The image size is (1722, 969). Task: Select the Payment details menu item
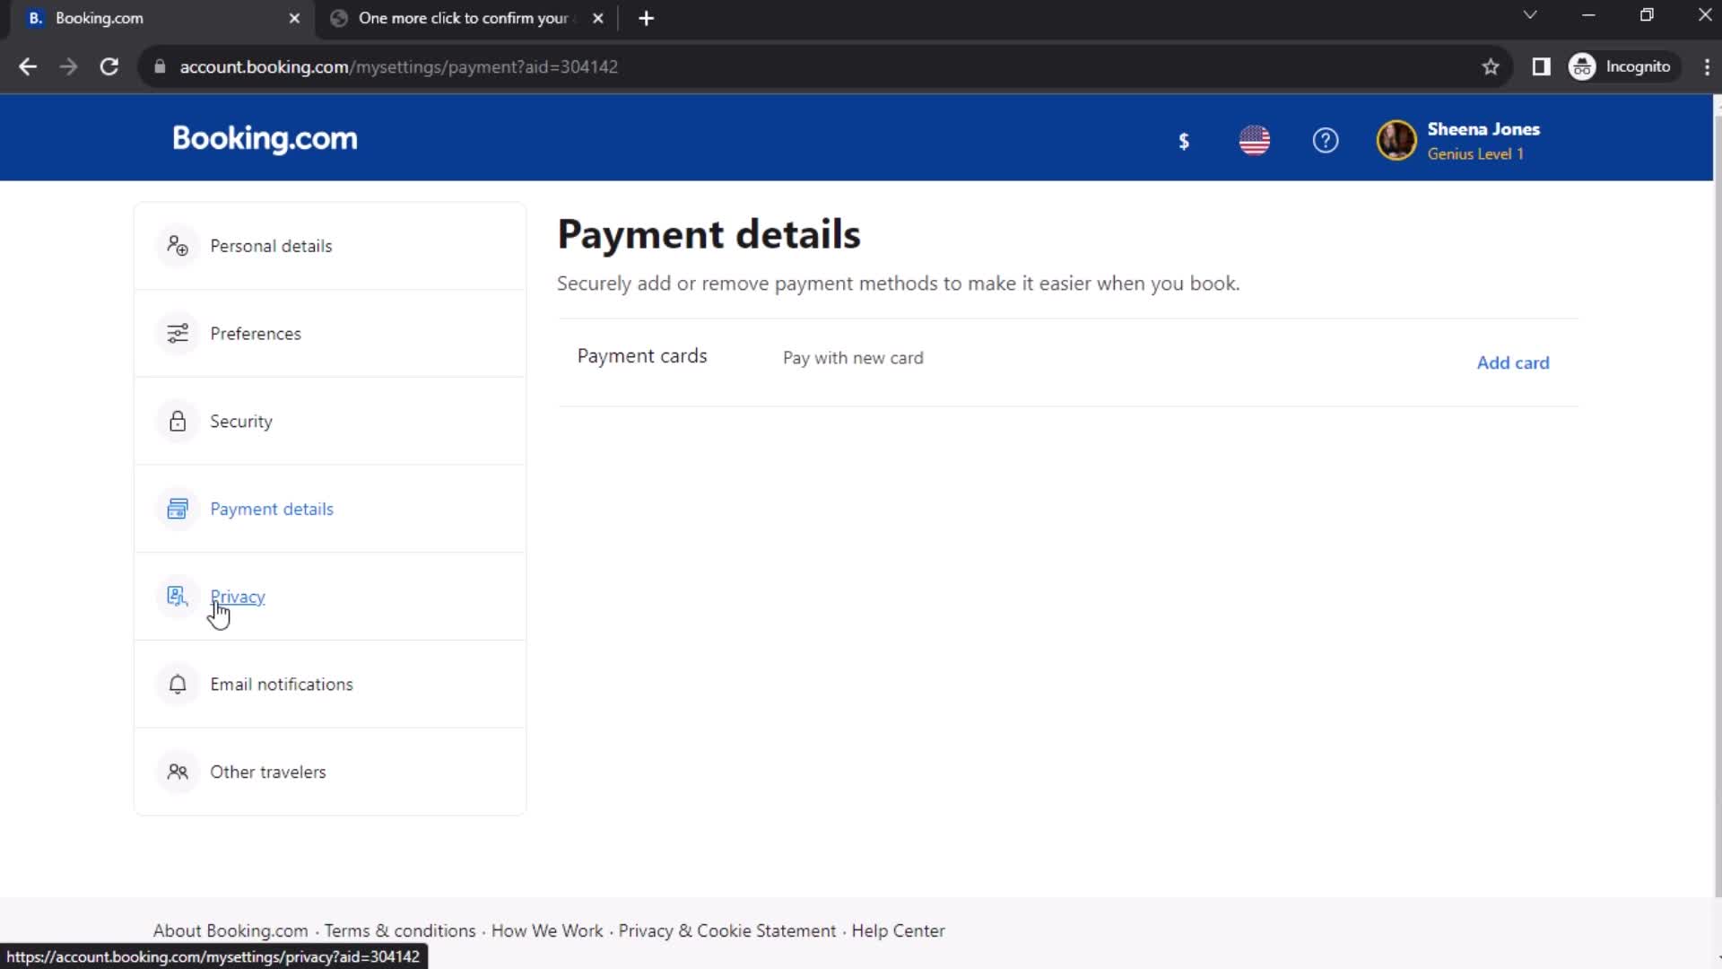(x=271, y=508)
